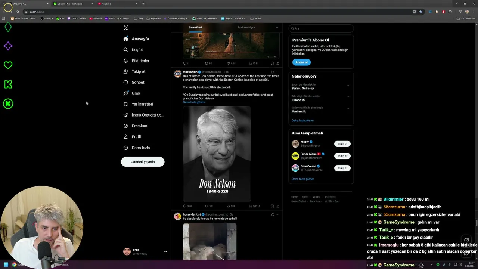Open Takip et in the sidebar
Screen dimensions: 478x269
point(134,71)
